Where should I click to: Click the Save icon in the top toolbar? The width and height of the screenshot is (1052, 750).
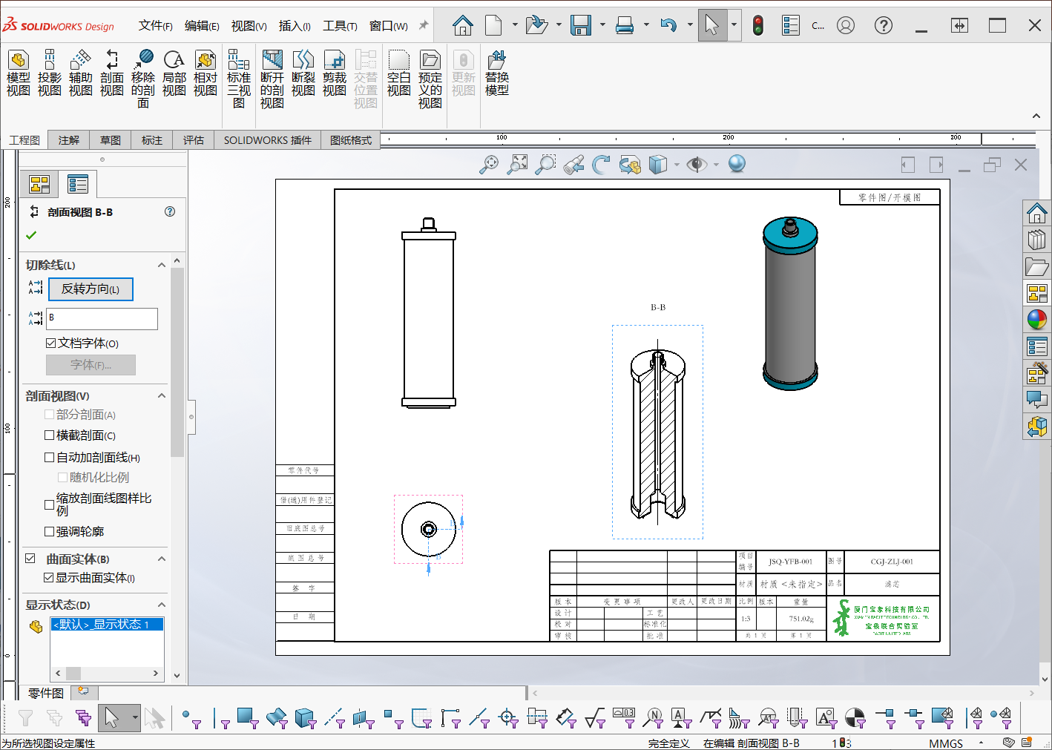[x=580, y=26]
